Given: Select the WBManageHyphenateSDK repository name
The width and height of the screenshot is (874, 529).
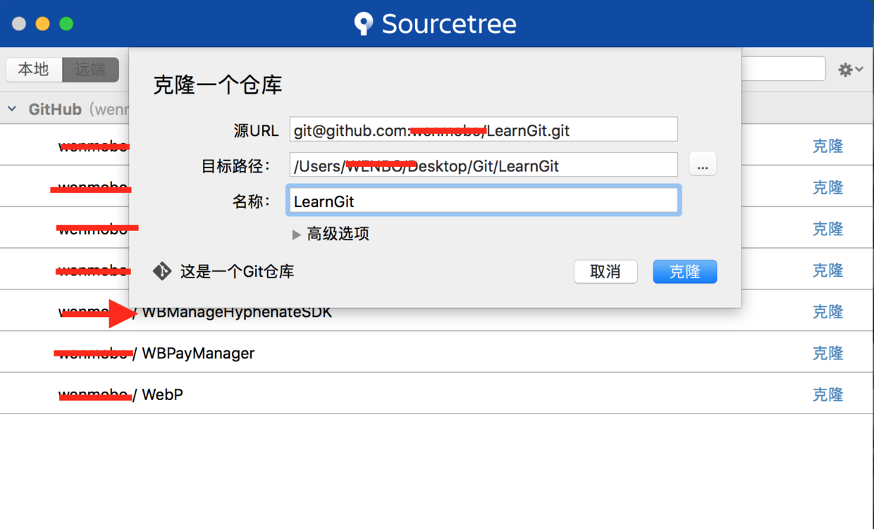Looking at the screenshot, I should pyautogui.click(x=237, y=312).
